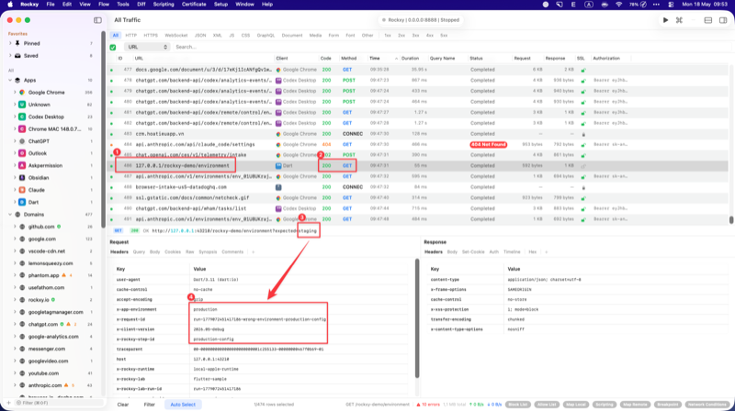The width and height of the screenshot is (735, 411).
Task: Expand the ChatGPT app node
Action: [x=15, y=141]
